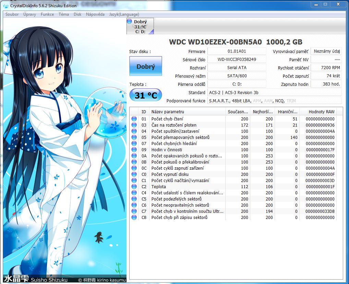
Task: Click the ID column header
Action: [144, 112]
